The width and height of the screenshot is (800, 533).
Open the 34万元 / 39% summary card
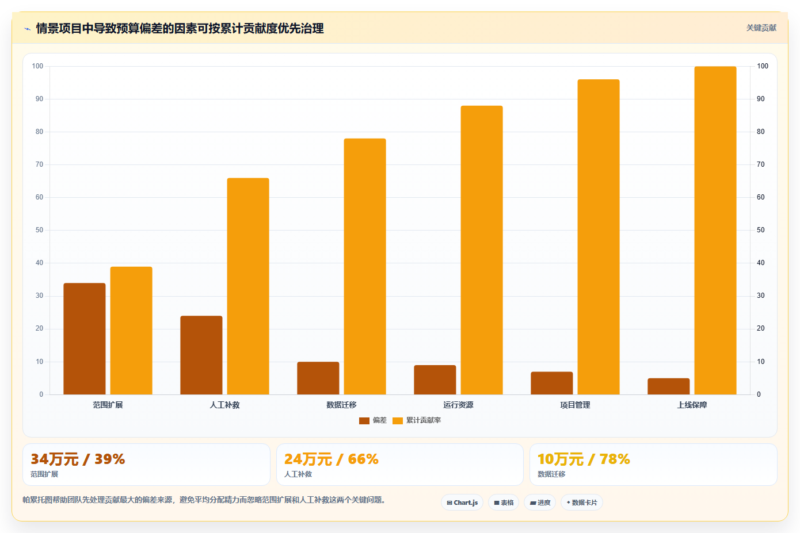[146, 465]
